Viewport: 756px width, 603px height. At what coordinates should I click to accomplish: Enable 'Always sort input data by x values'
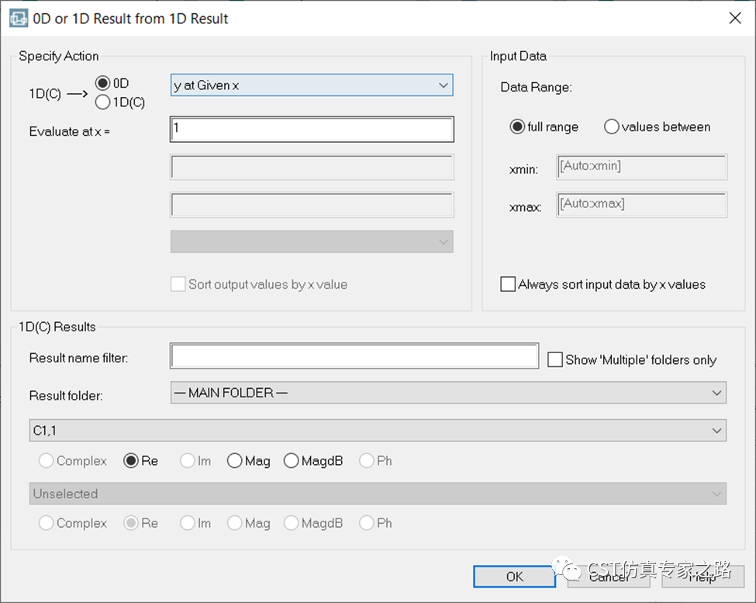[x=508, y=284]
